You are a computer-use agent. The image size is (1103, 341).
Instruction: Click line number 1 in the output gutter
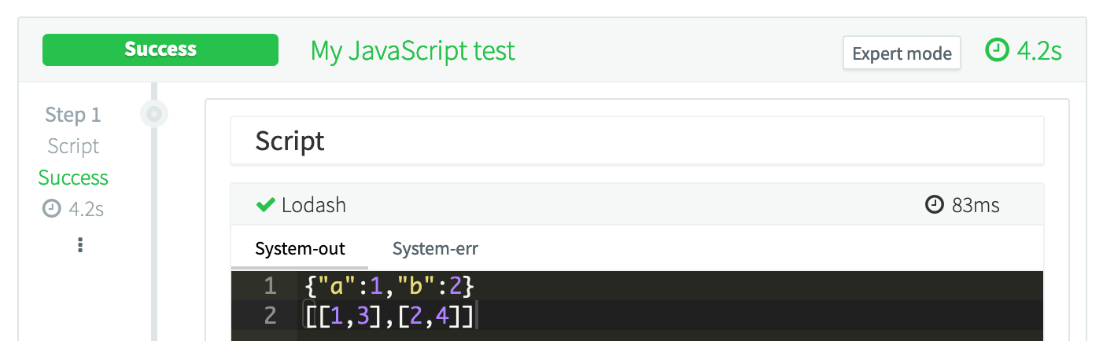(270, 286)
